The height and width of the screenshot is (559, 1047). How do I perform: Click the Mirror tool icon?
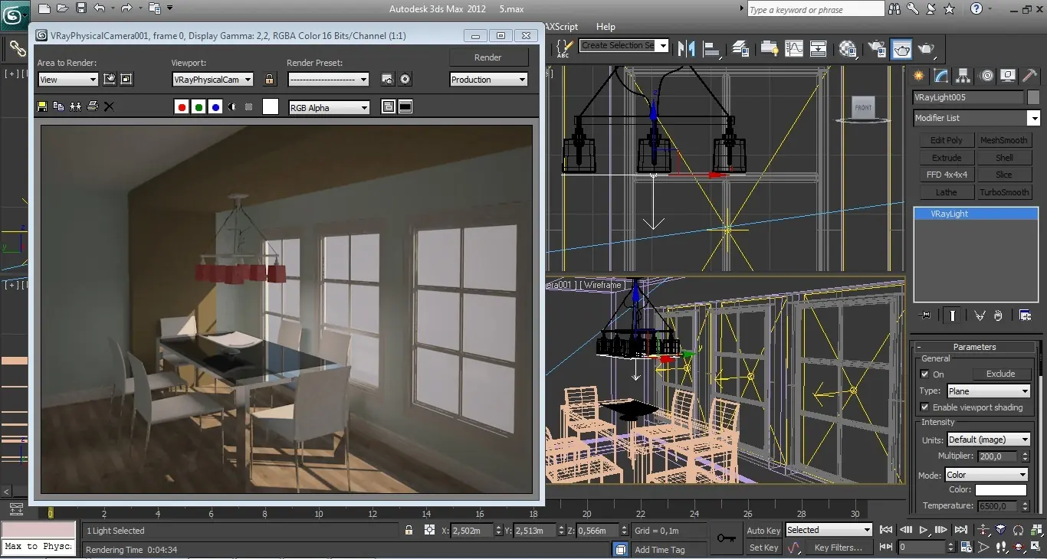[687, 48]
